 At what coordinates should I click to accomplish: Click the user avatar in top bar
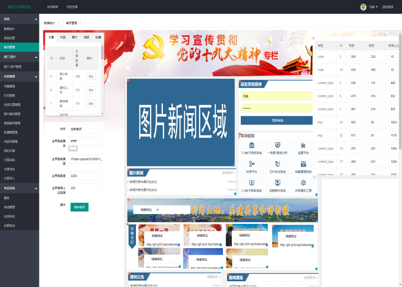tap(363, 7)
